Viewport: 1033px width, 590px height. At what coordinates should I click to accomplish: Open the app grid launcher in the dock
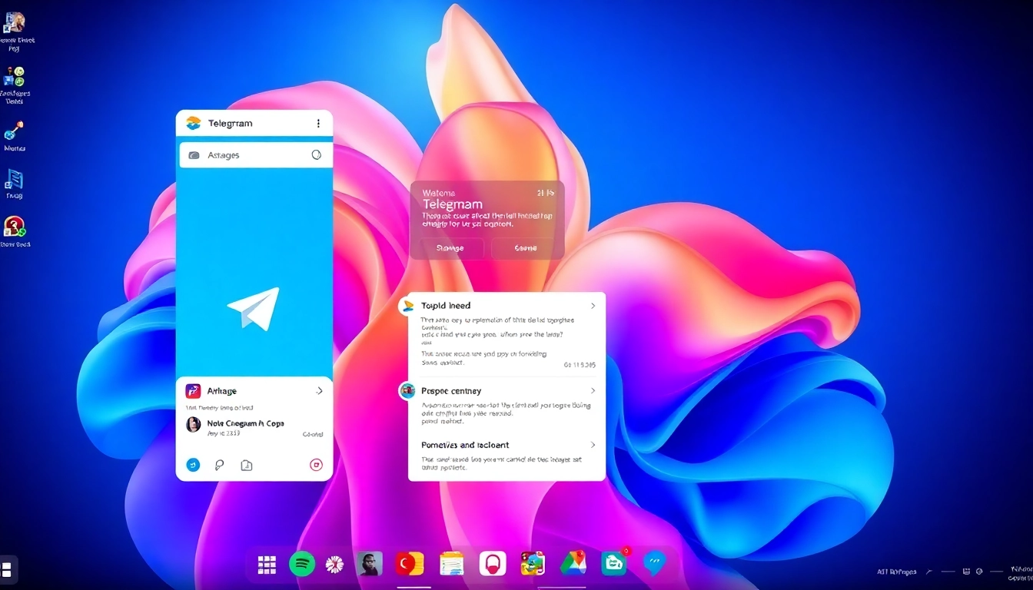point(267,565)
